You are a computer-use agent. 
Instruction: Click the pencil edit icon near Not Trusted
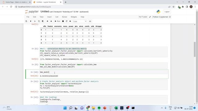tap(150, 17)
